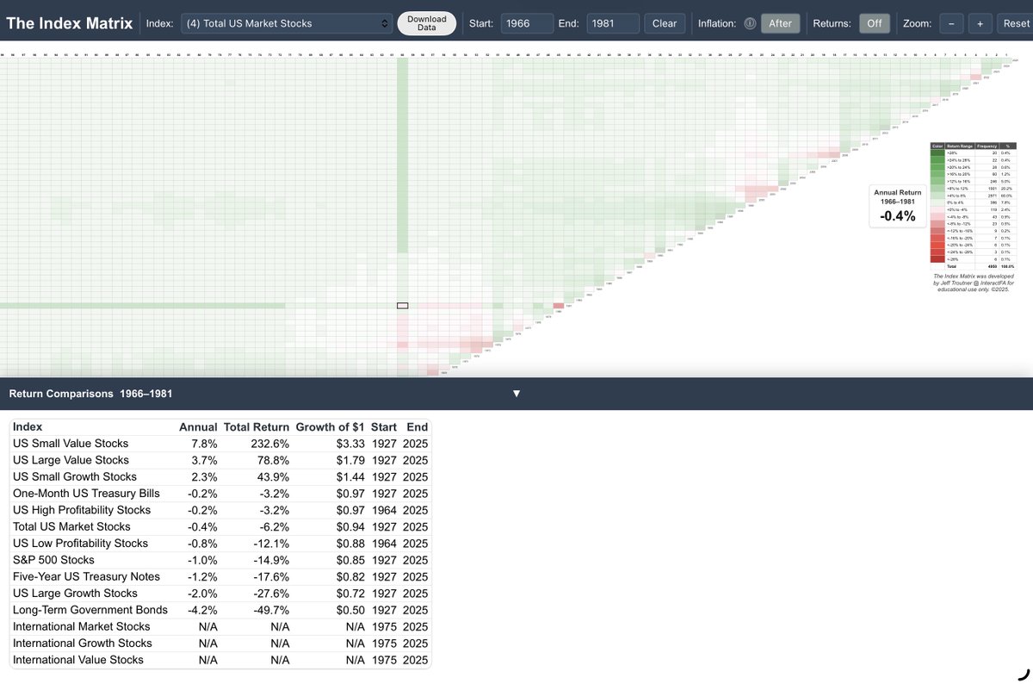Screen dimensions: 1033x684
Task: Collapse the Return Comparisons panel triangle
Action: 516,394
